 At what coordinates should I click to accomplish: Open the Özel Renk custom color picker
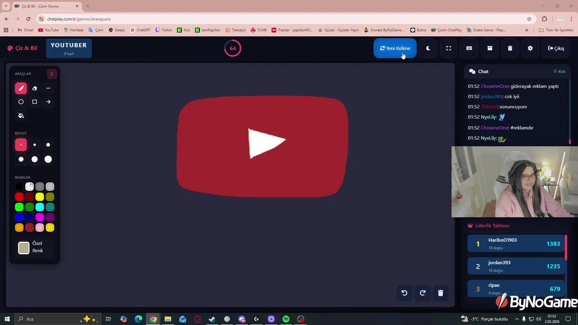click(x=23, y=248)
